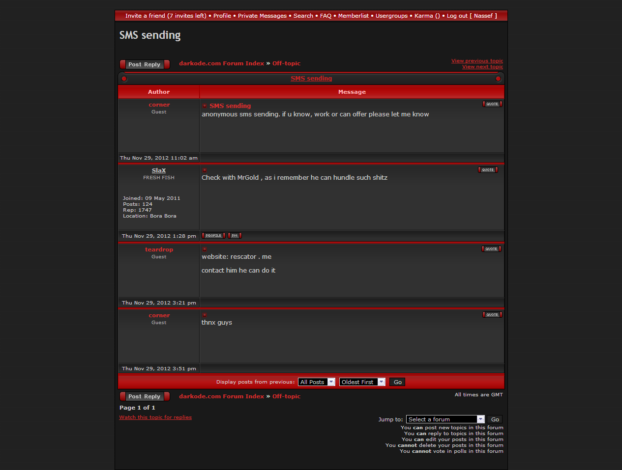
Task: Click 'Watch this topic for replies' link
Action: (x=155, y=417)
